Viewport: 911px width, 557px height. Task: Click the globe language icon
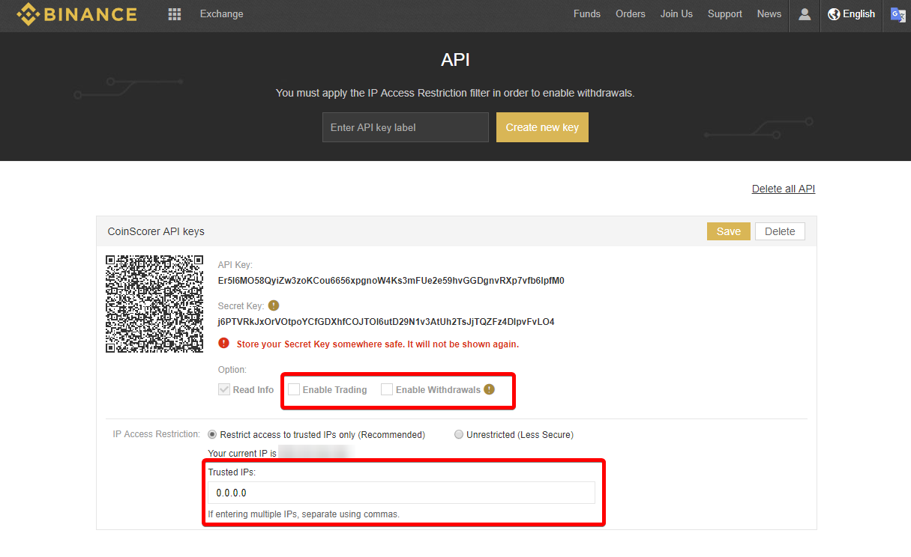pos(834,14)
